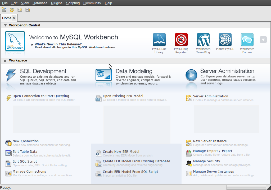Click the empty SQL connections list box
Viewport: 271px width, 190px height.
tap(47, 119)
